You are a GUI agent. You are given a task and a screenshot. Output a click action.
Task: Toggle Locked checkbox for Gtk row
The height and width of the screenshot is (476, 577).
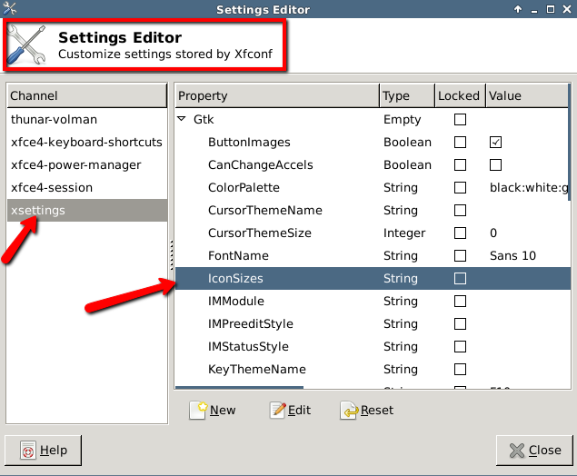click(x=460, y=120)
